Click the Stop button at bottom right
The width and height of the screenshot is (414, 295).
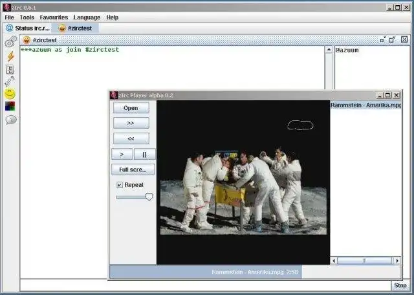(400, 285)
